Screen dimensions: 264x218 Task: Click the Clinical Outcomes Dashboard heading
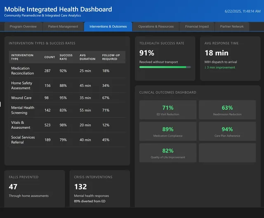pos(168,92)
